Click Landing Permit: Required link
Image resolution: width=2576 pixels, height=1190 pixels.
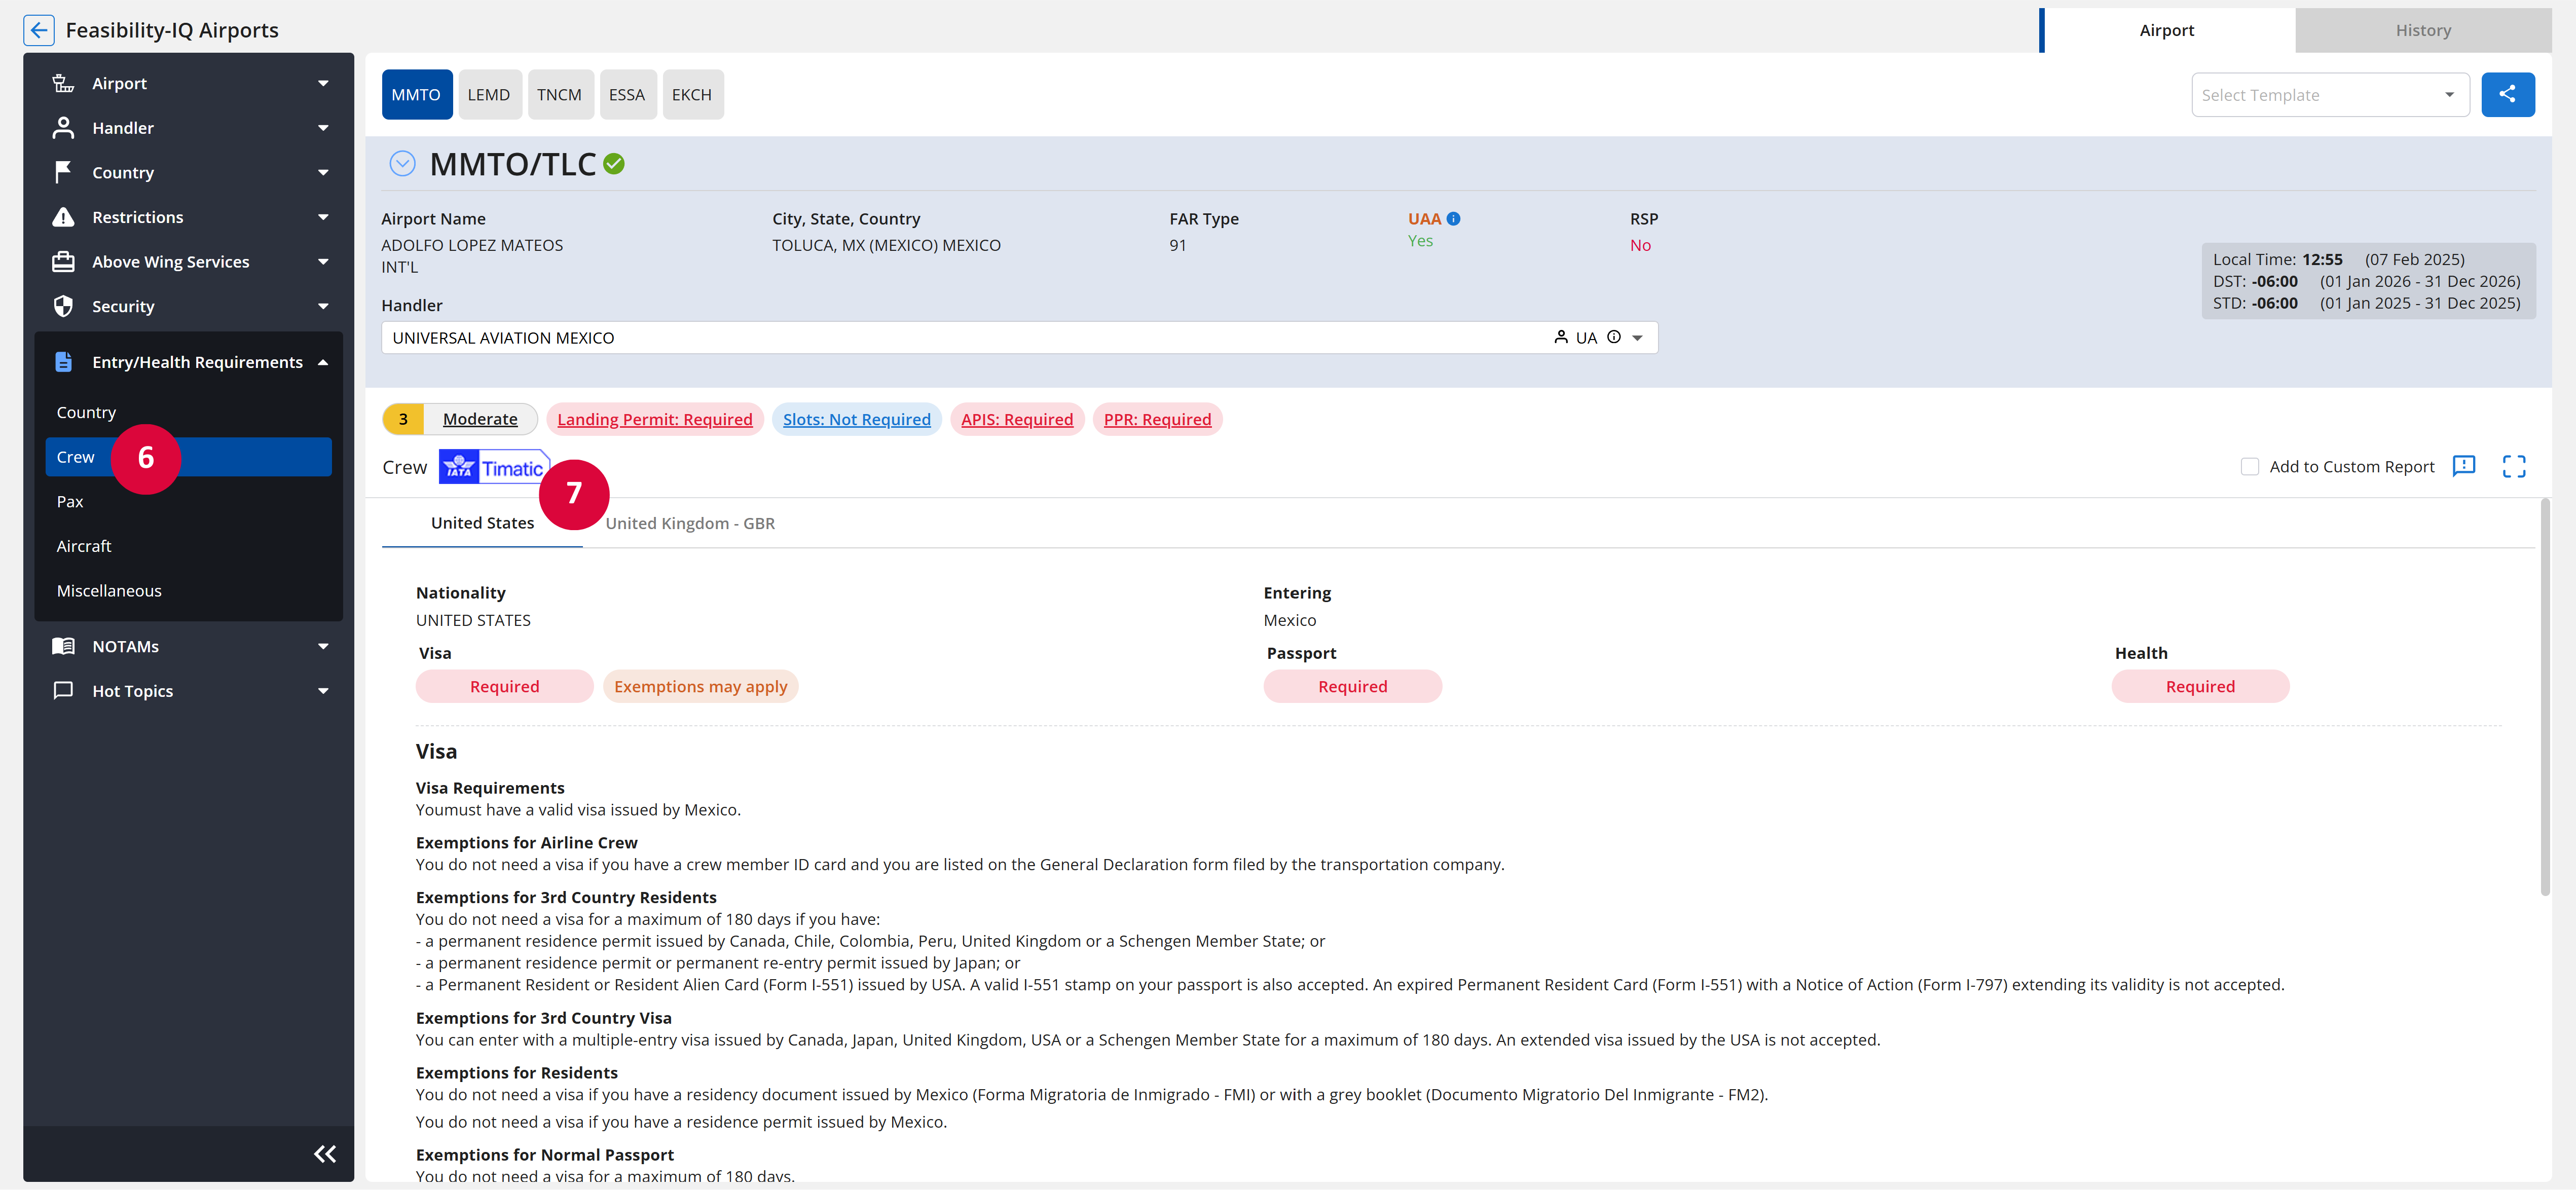655,420
